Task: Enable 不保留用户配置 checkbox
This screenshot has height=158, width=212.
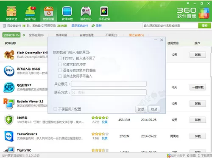Action: (55, 109)
